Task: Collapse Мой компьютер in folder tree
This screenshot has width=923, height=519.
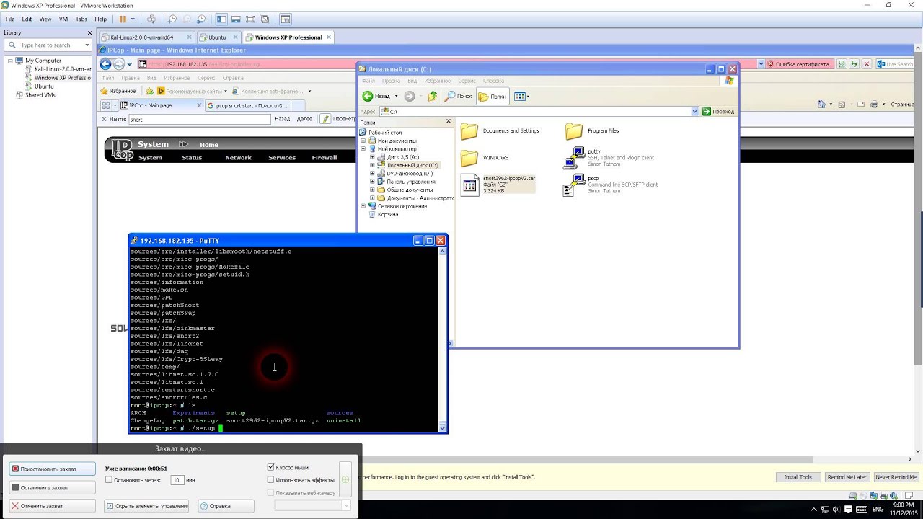Action: (x=364, y=148)
